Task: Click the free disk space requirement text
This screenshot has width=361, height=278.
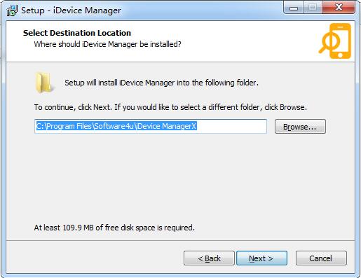Action: pyautogui.click(x=114, y=228)
